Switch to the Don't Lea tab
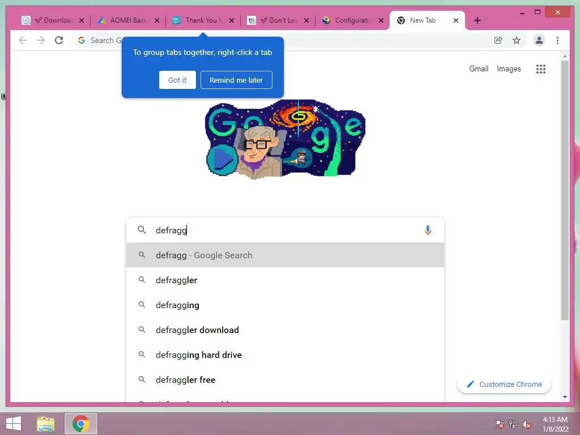580x435 pixels. [x=278, y=20]
